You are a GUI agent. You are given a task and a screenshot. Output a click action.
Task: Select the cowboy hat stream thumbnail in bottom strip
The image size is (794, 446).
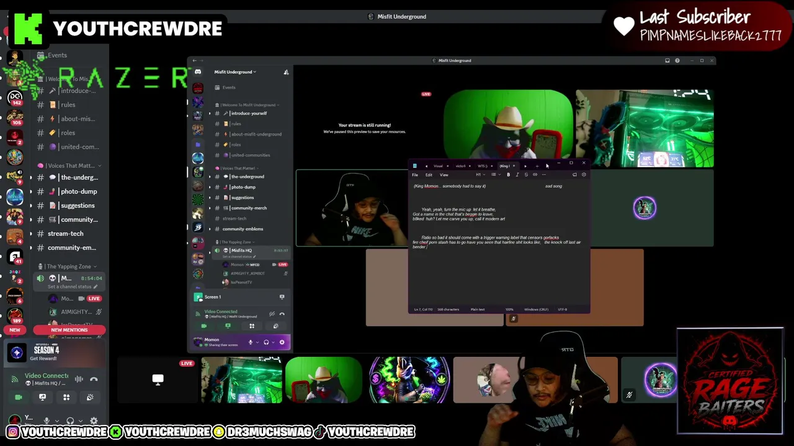point(324,380)
